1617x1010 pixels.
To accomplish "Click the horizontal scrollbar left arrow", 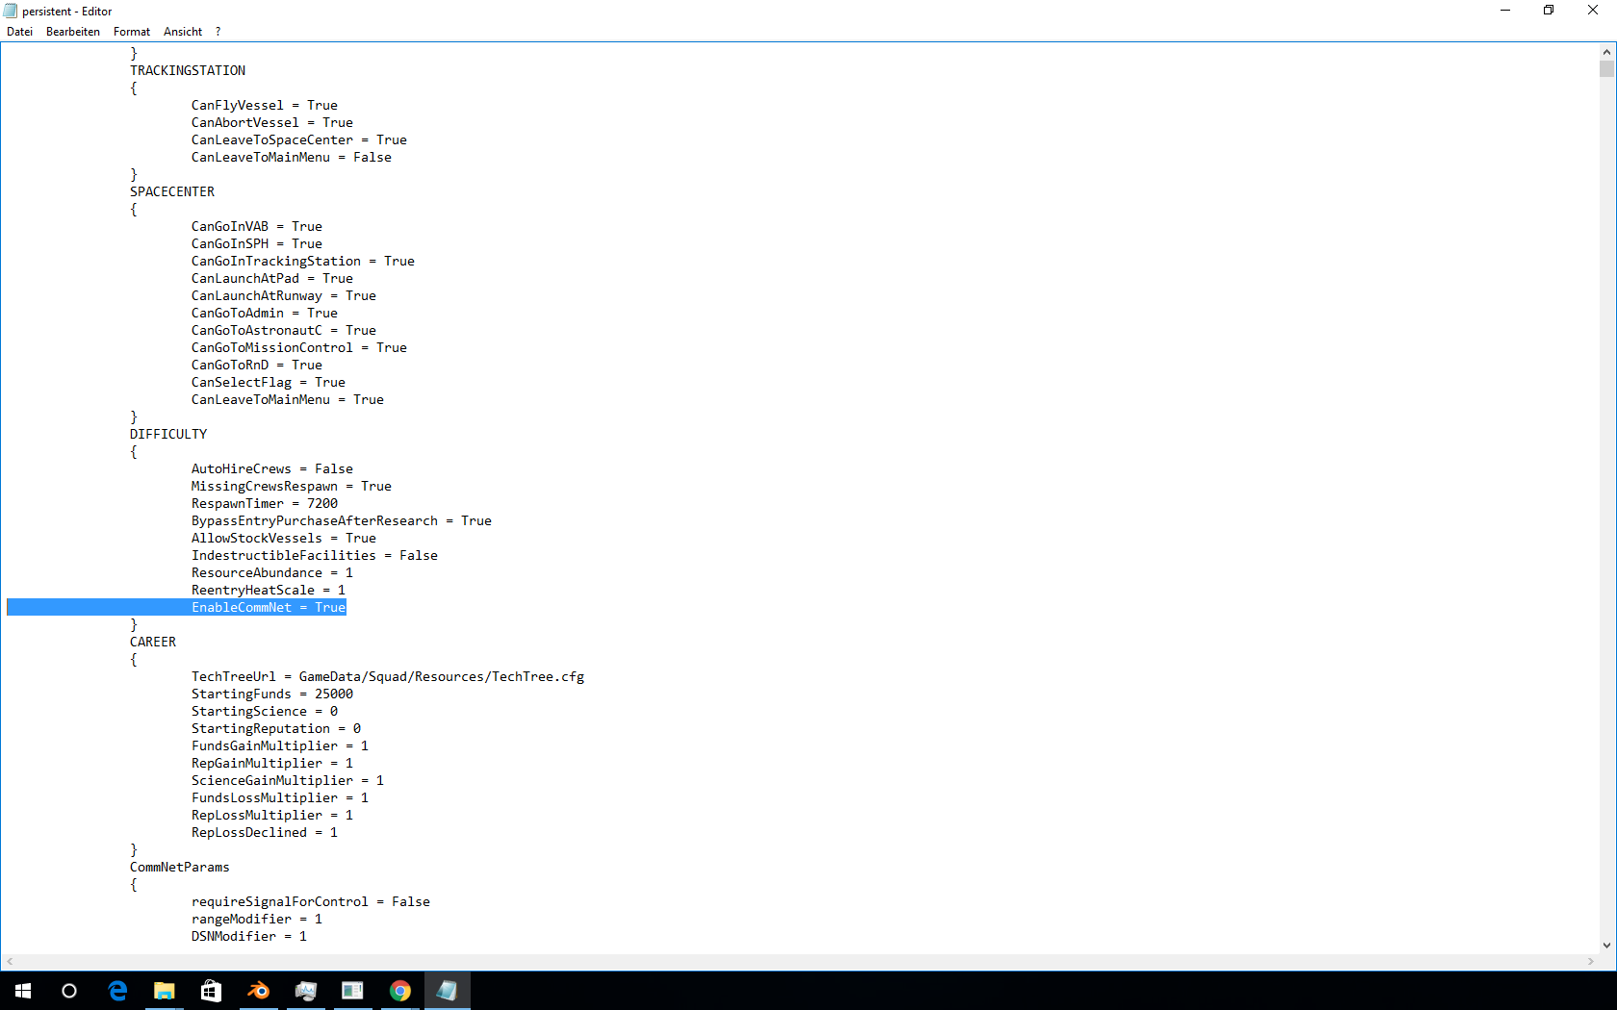I will tap(10, 961).
